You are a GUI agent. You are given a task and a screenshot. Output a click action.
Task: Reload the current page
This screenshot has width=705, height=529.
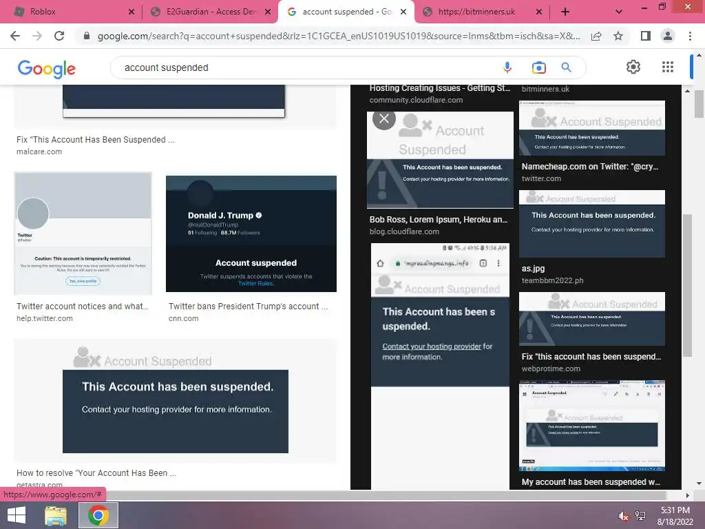click(x=59, y=36)
